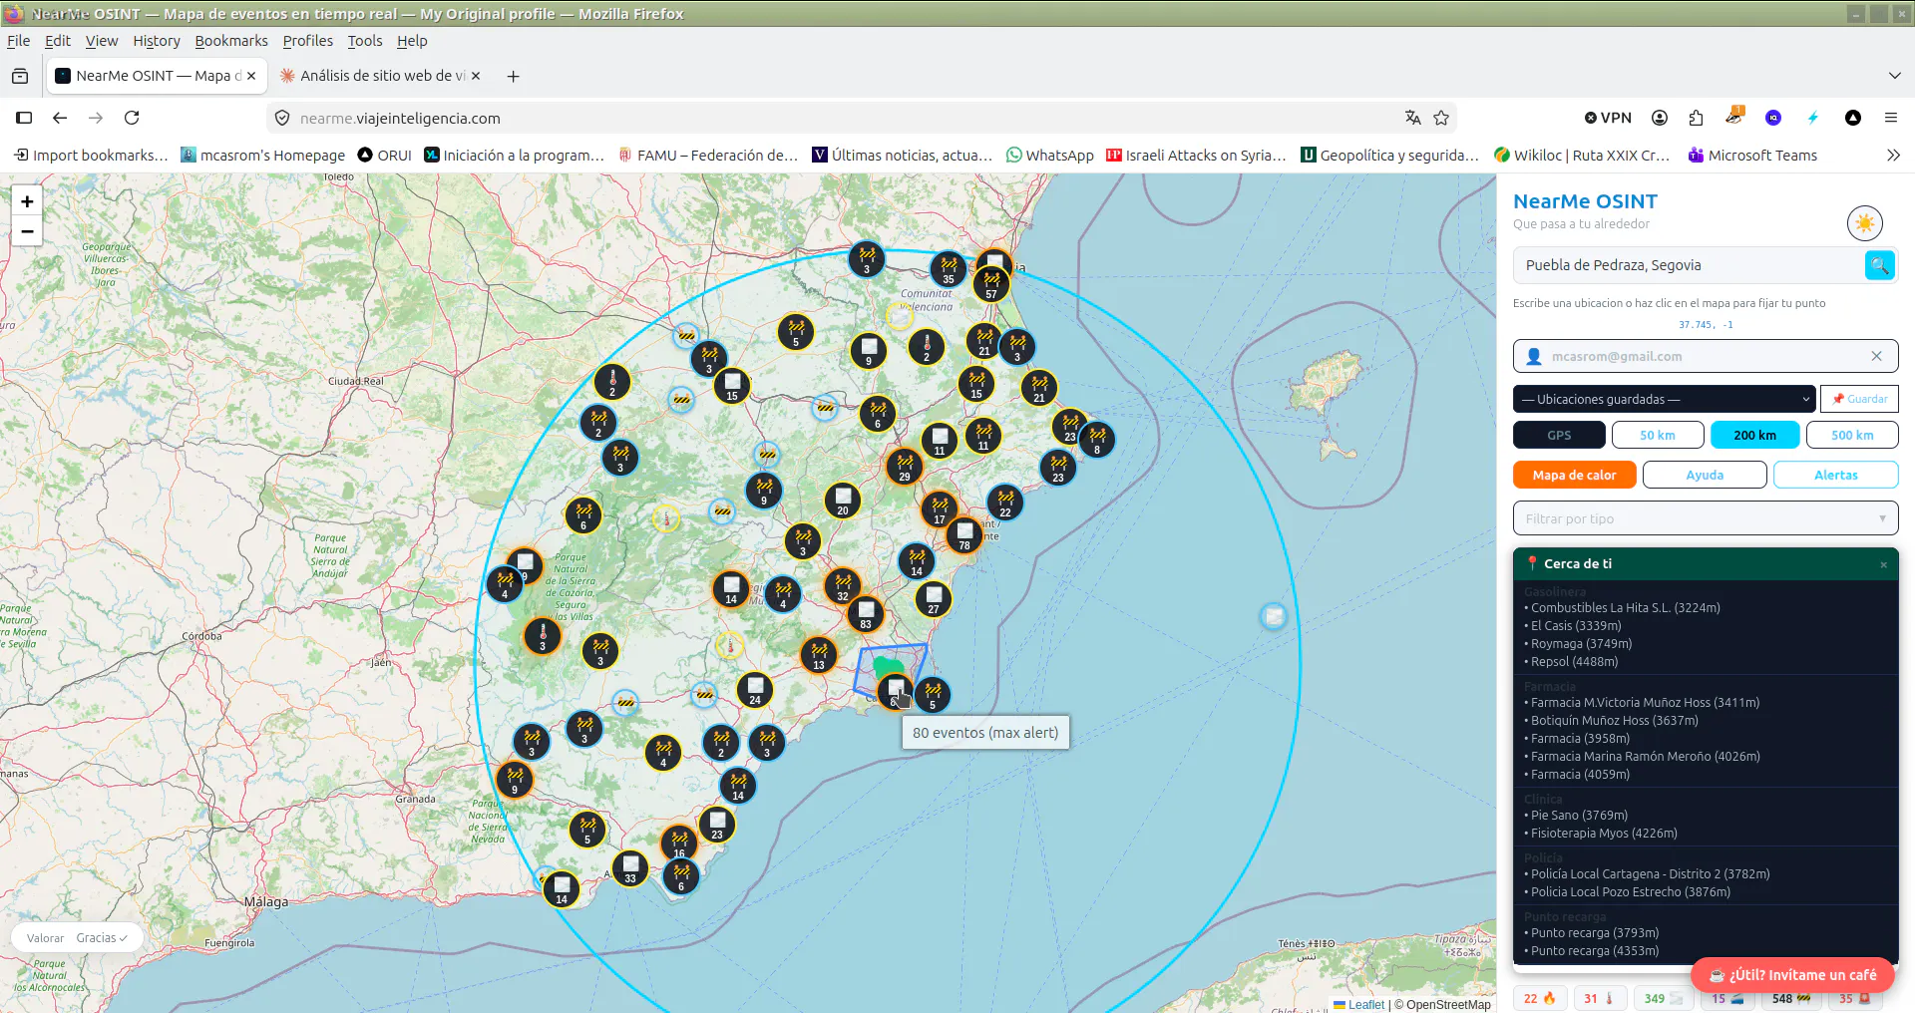This screenshot has height=1013, width=1915.
Task: Reload the page with the refresh icon
Action: 132,118
